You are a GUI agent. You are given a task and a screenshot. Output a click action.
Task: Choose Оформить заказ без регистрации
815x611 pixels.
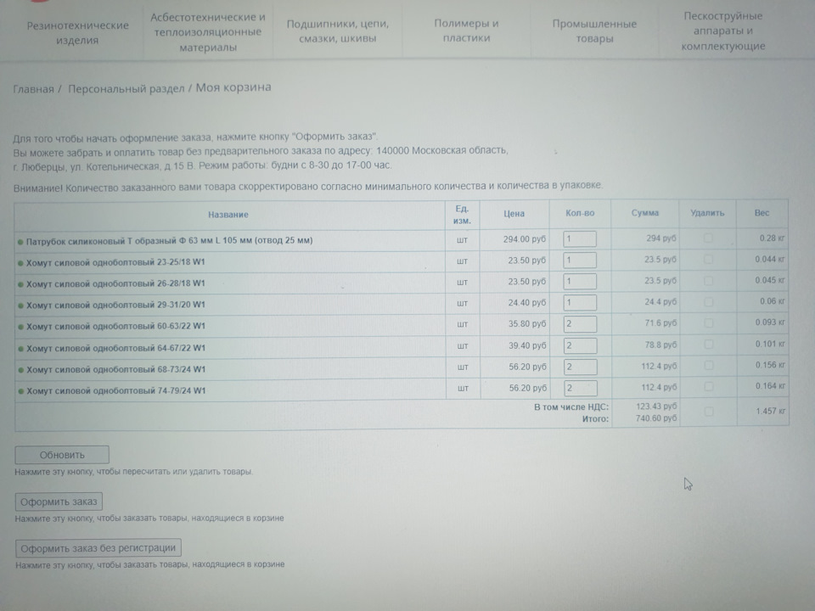click(98, 547)
